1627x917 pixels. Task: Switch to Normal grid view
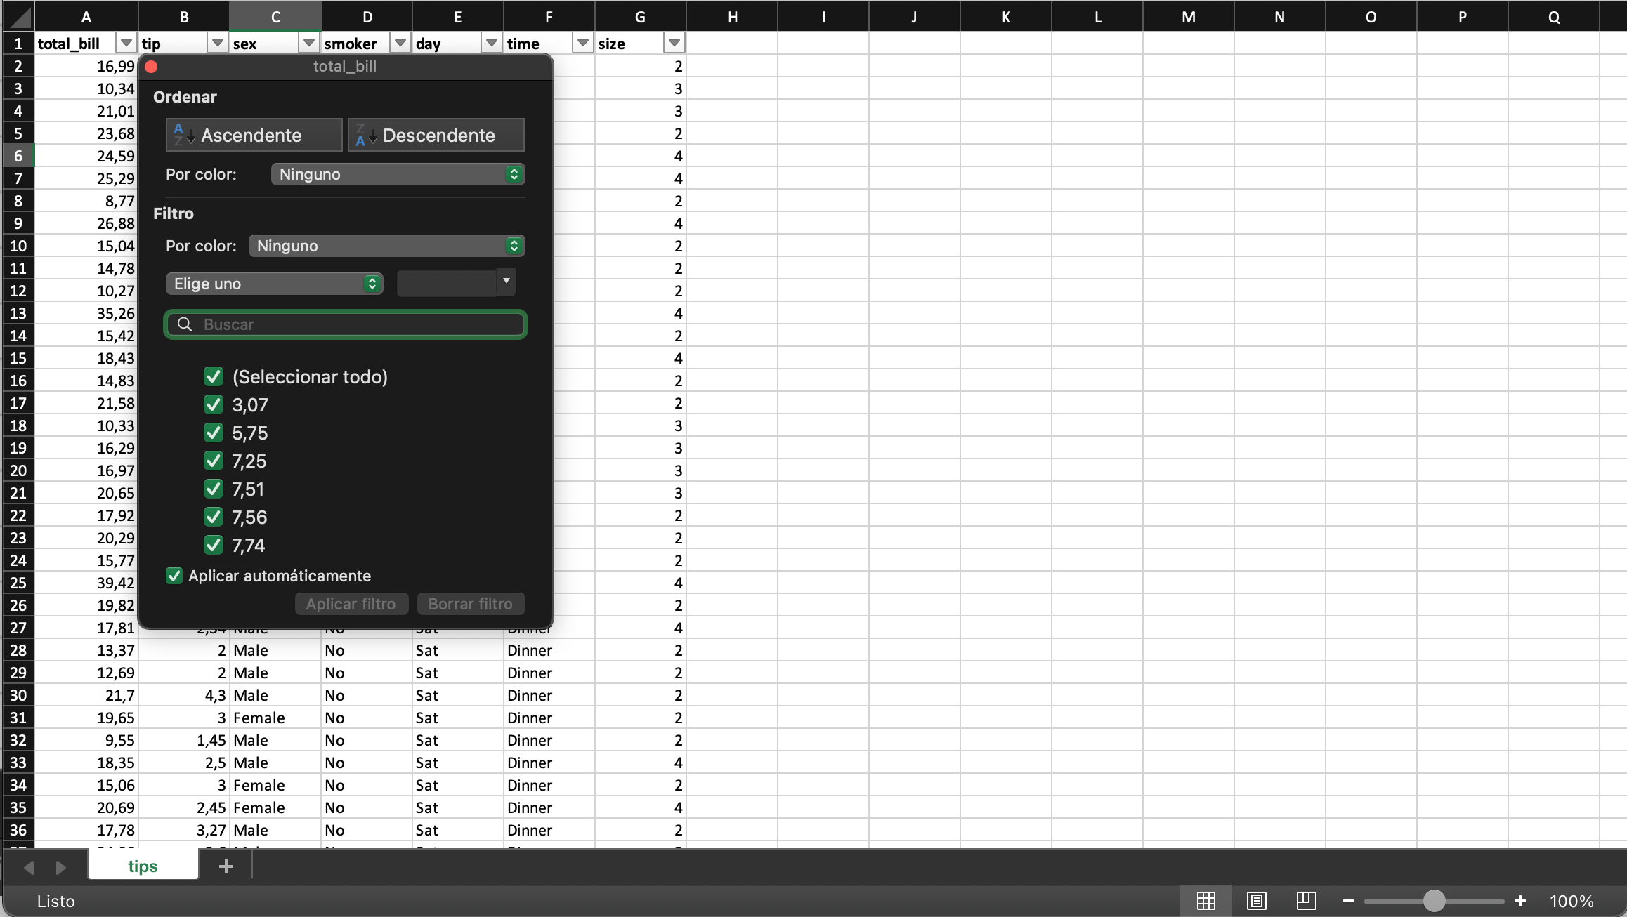point(1206,901)
